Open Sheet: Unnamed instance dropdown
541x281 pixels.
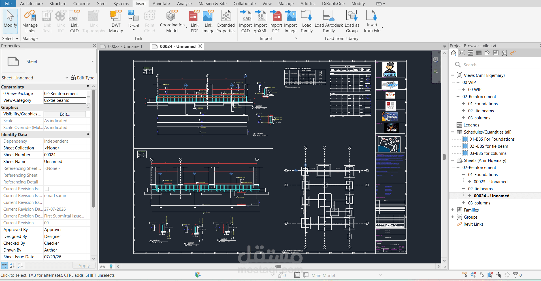tap(67, 78)
